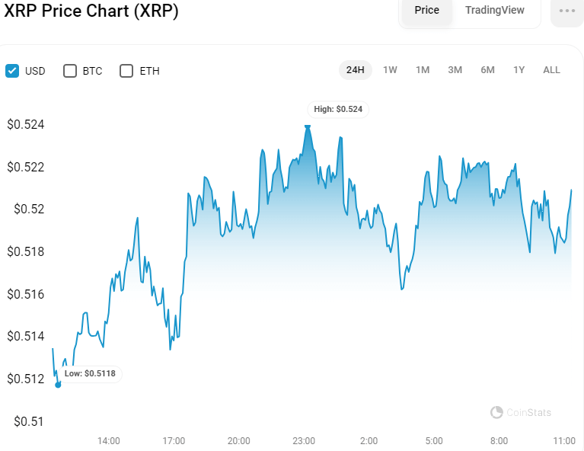Screen dimensions: 584x451
Task: Select the 24H time range
Action: point(355,70)
